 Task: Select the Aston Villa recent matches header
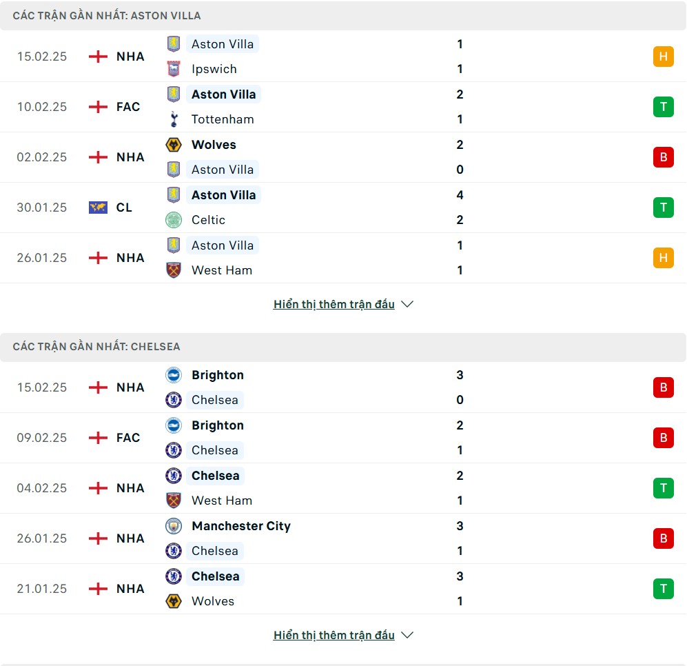[107, 15]
